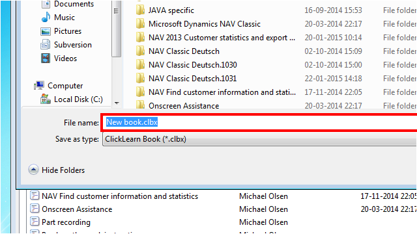Screen dimensions: 417x234
Task: Open the Onscreen Assistance folder
Action: 177,105
